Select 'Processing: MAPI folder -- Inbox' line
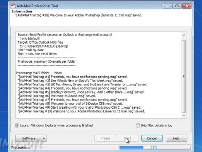 (x=39, y=73)
